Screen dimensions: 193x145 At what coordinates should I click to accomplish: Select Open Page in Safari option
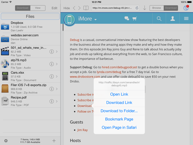point(119,128)
